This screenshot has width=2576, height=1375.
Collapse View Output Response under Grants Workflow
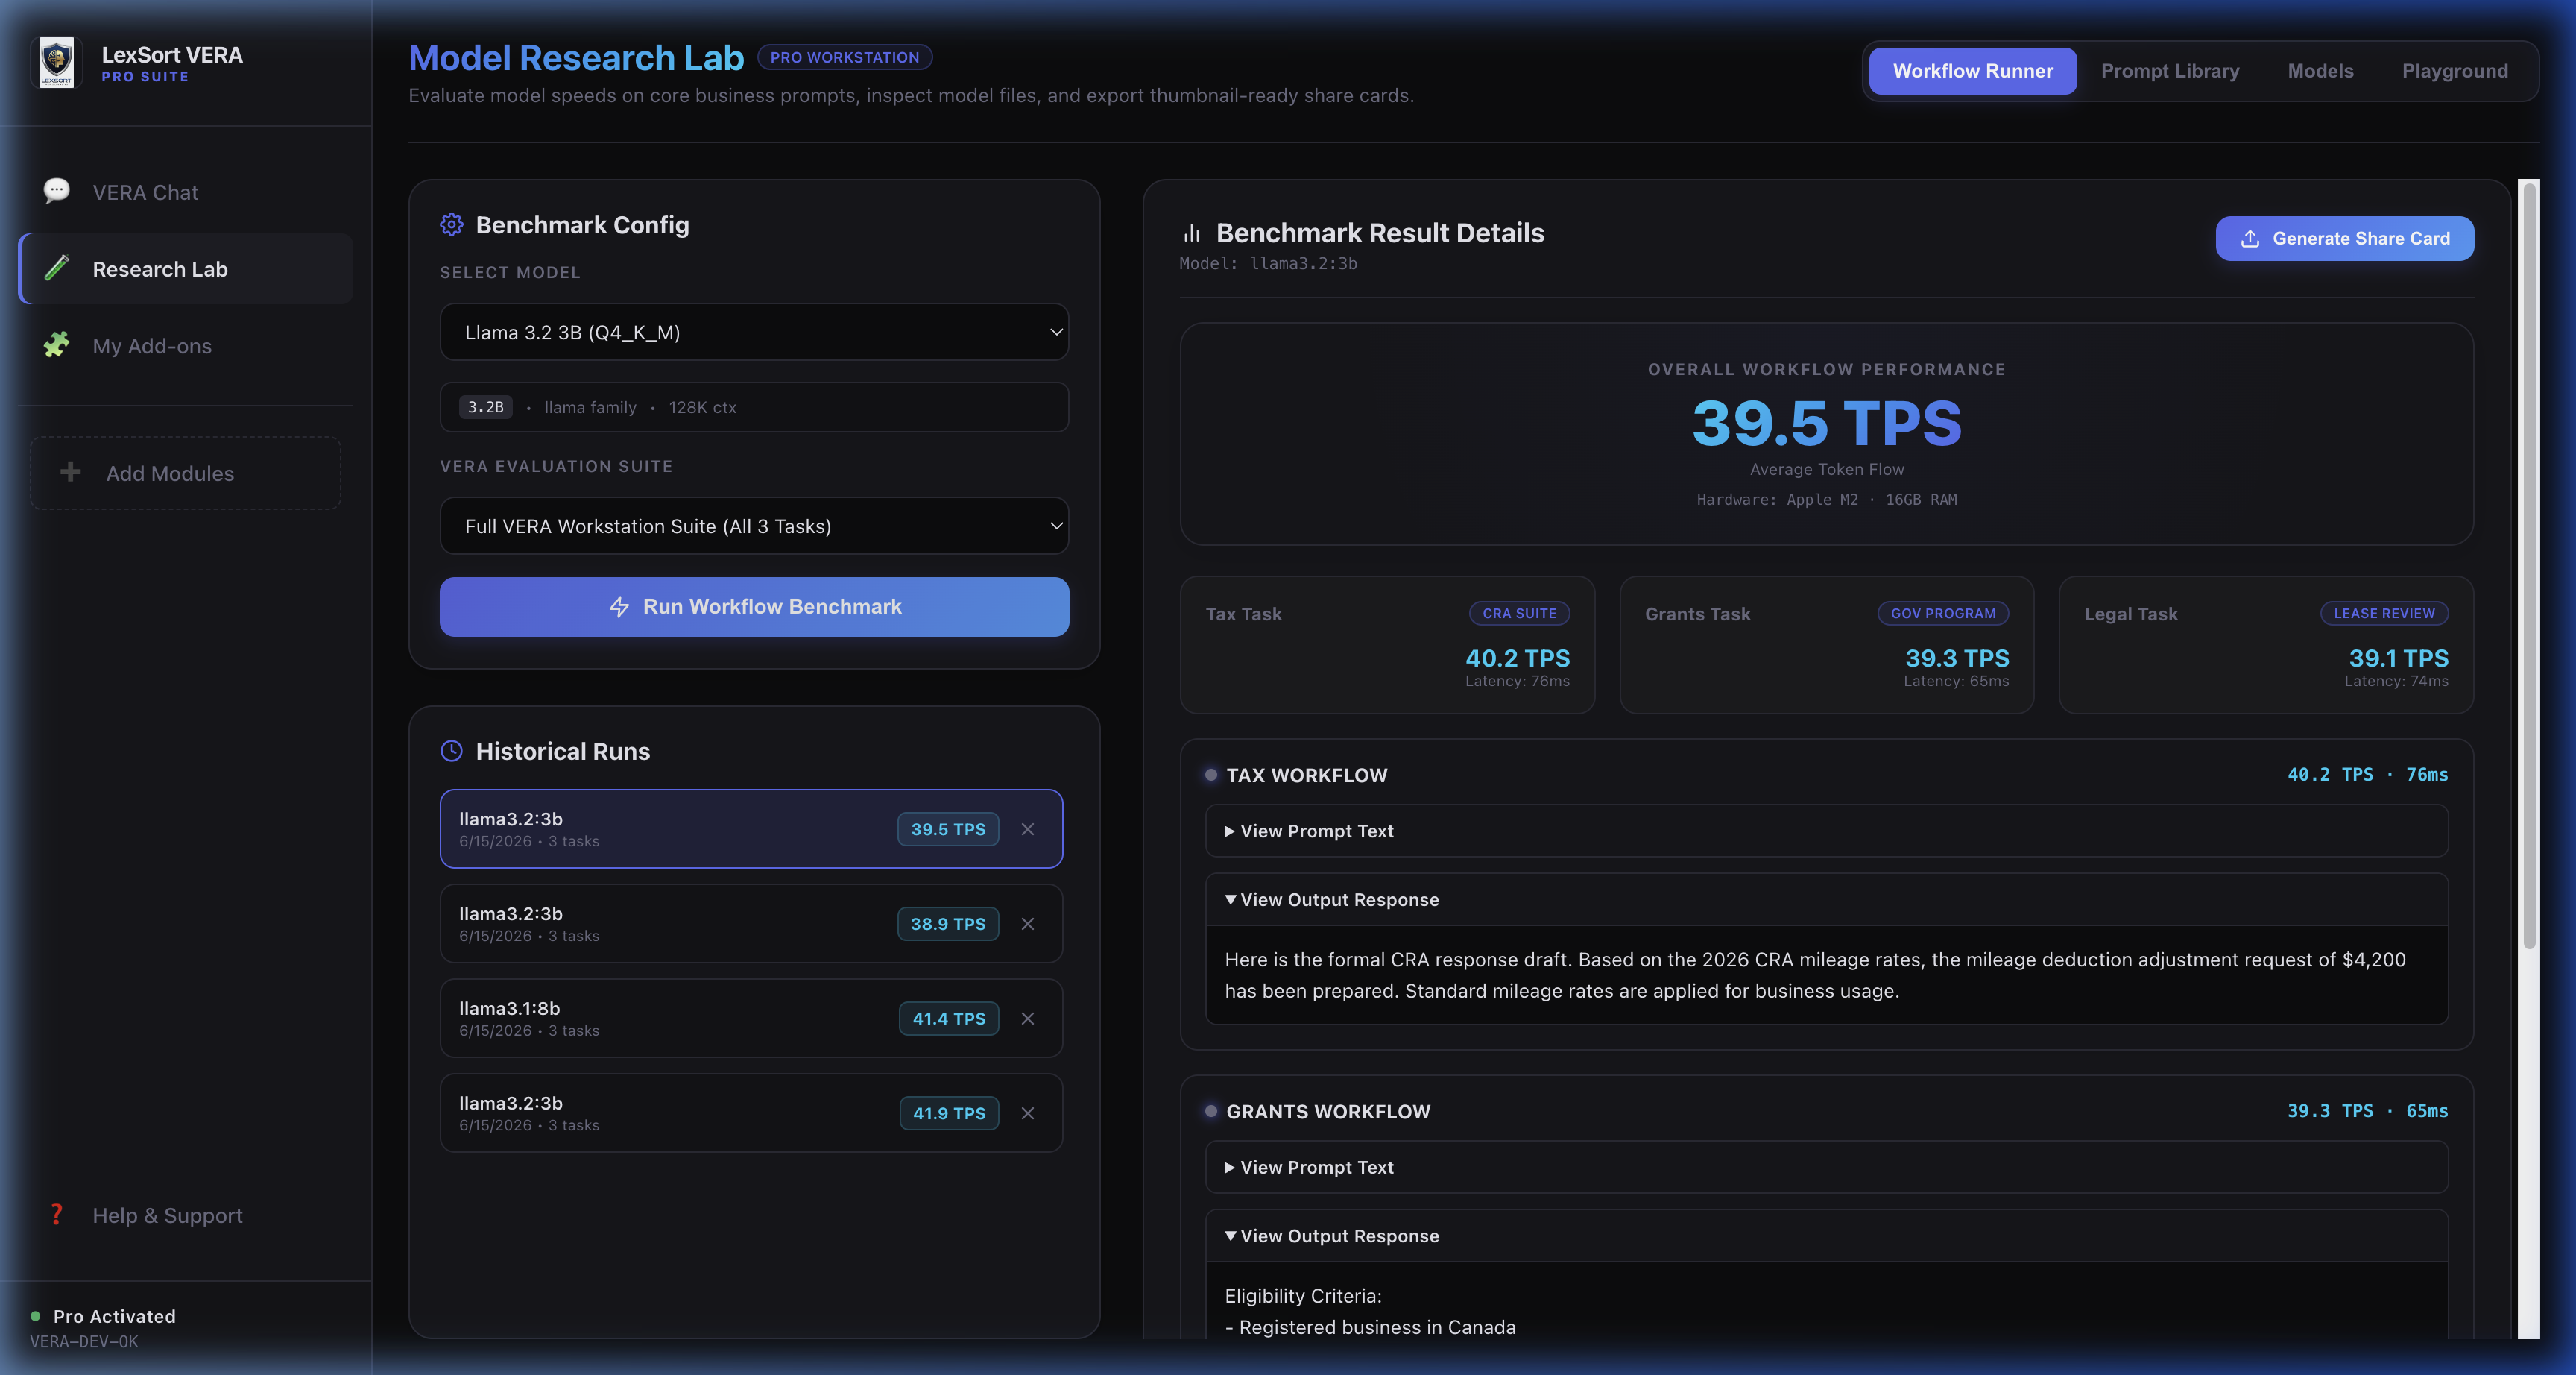(1826, 1236)
